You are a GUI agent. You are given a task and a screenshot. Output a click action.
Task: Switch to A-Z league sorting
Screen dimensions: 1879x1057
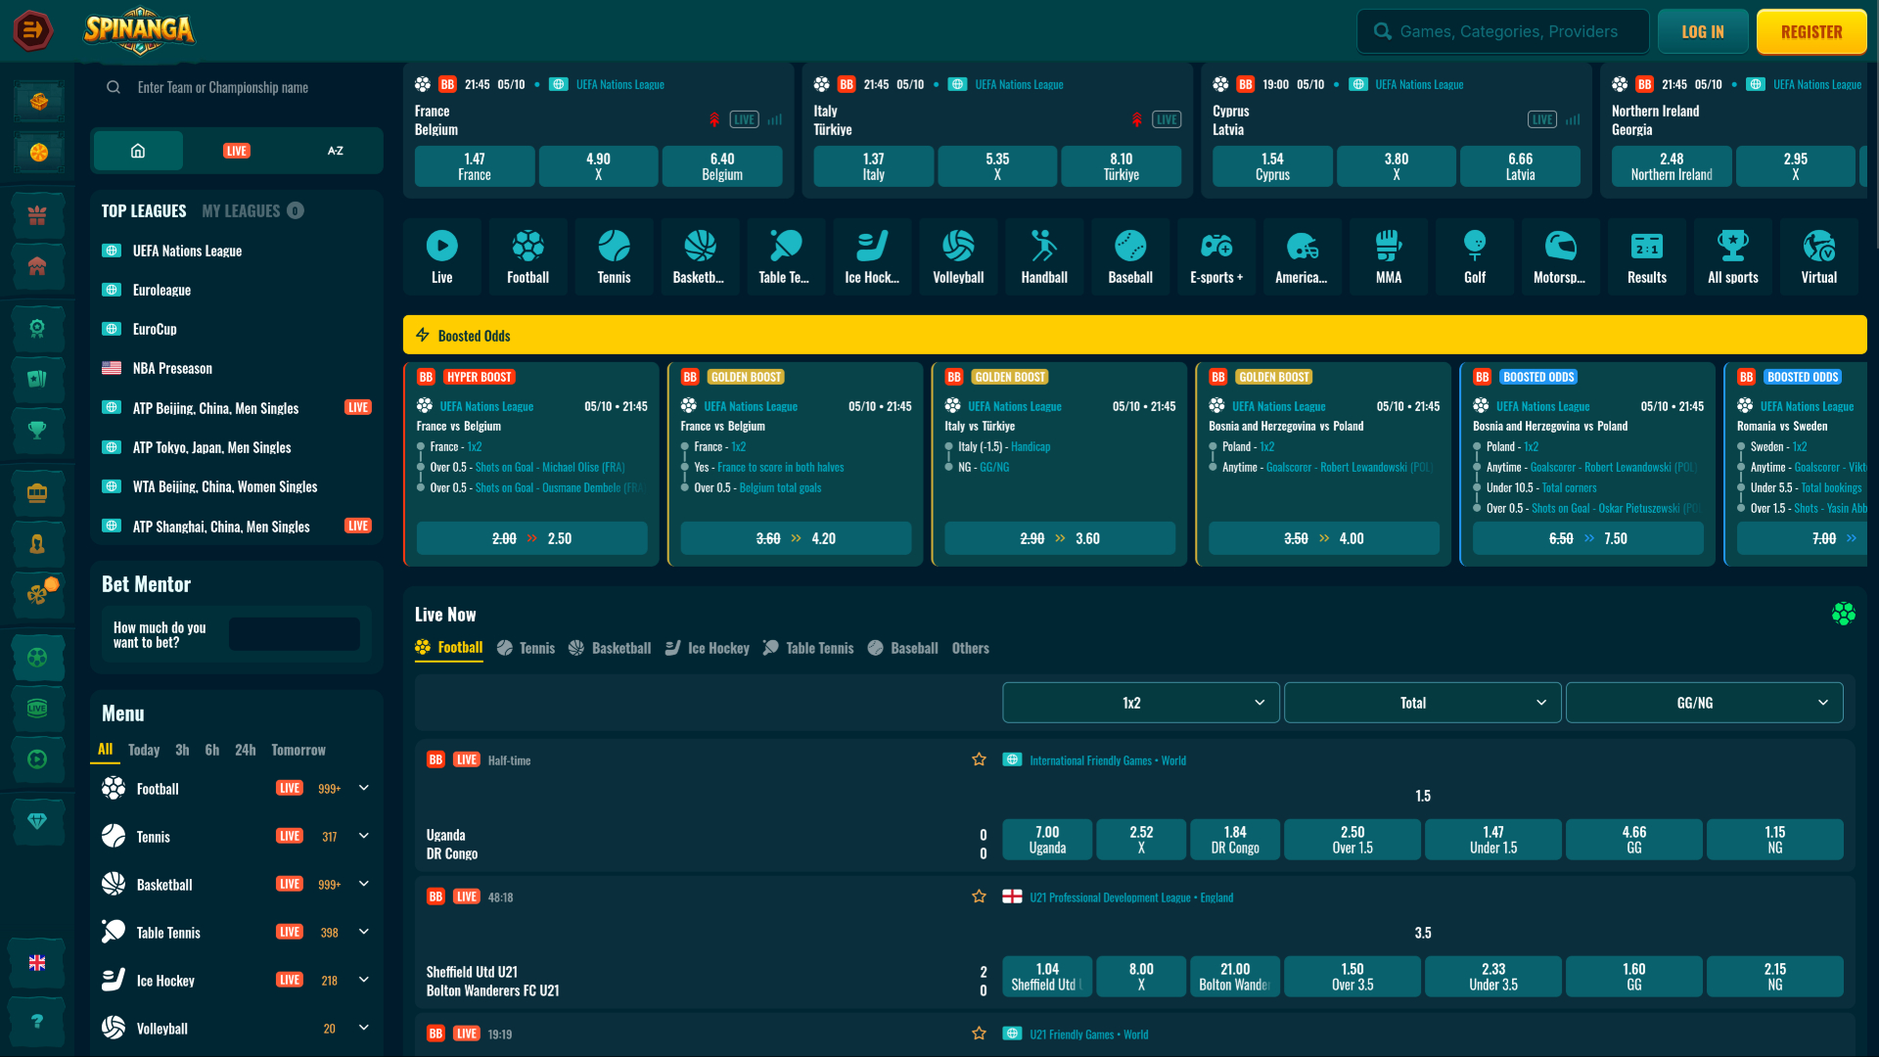335,151
